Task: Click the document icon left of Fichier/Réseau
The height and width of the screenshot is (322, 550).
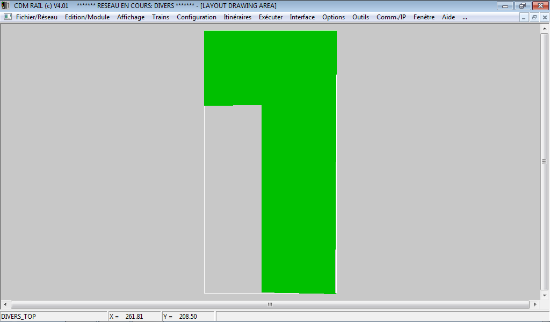Action: tap(8, 17)
